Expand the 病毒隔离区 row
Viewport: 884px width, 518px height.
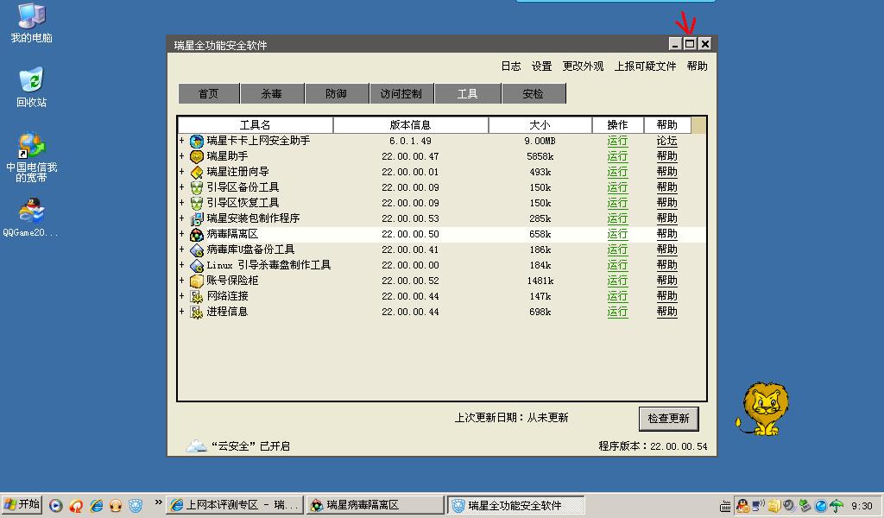coord(181,233)
